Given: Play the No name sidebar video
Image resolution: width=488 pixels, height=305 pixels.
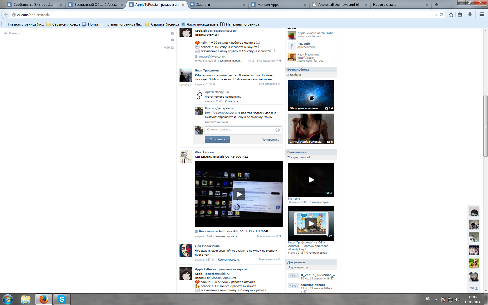Looking at the screenshot, I should point(311,180).
